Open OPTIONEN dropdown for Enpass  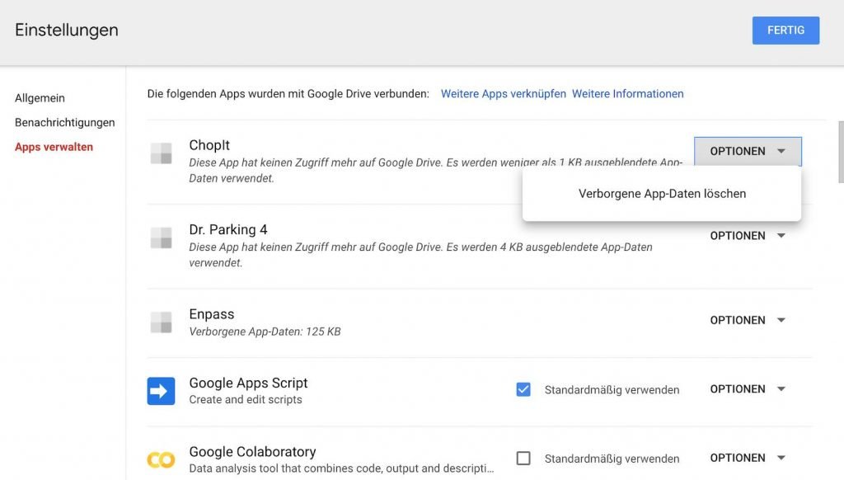click(x=748, y=321)
